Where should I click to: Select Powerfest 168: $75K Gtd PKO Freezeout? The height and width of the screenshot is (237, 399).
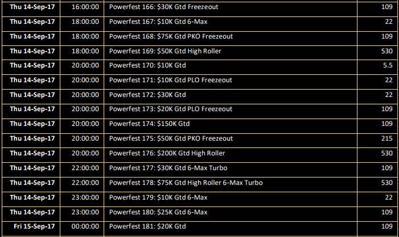click(171, 36)
